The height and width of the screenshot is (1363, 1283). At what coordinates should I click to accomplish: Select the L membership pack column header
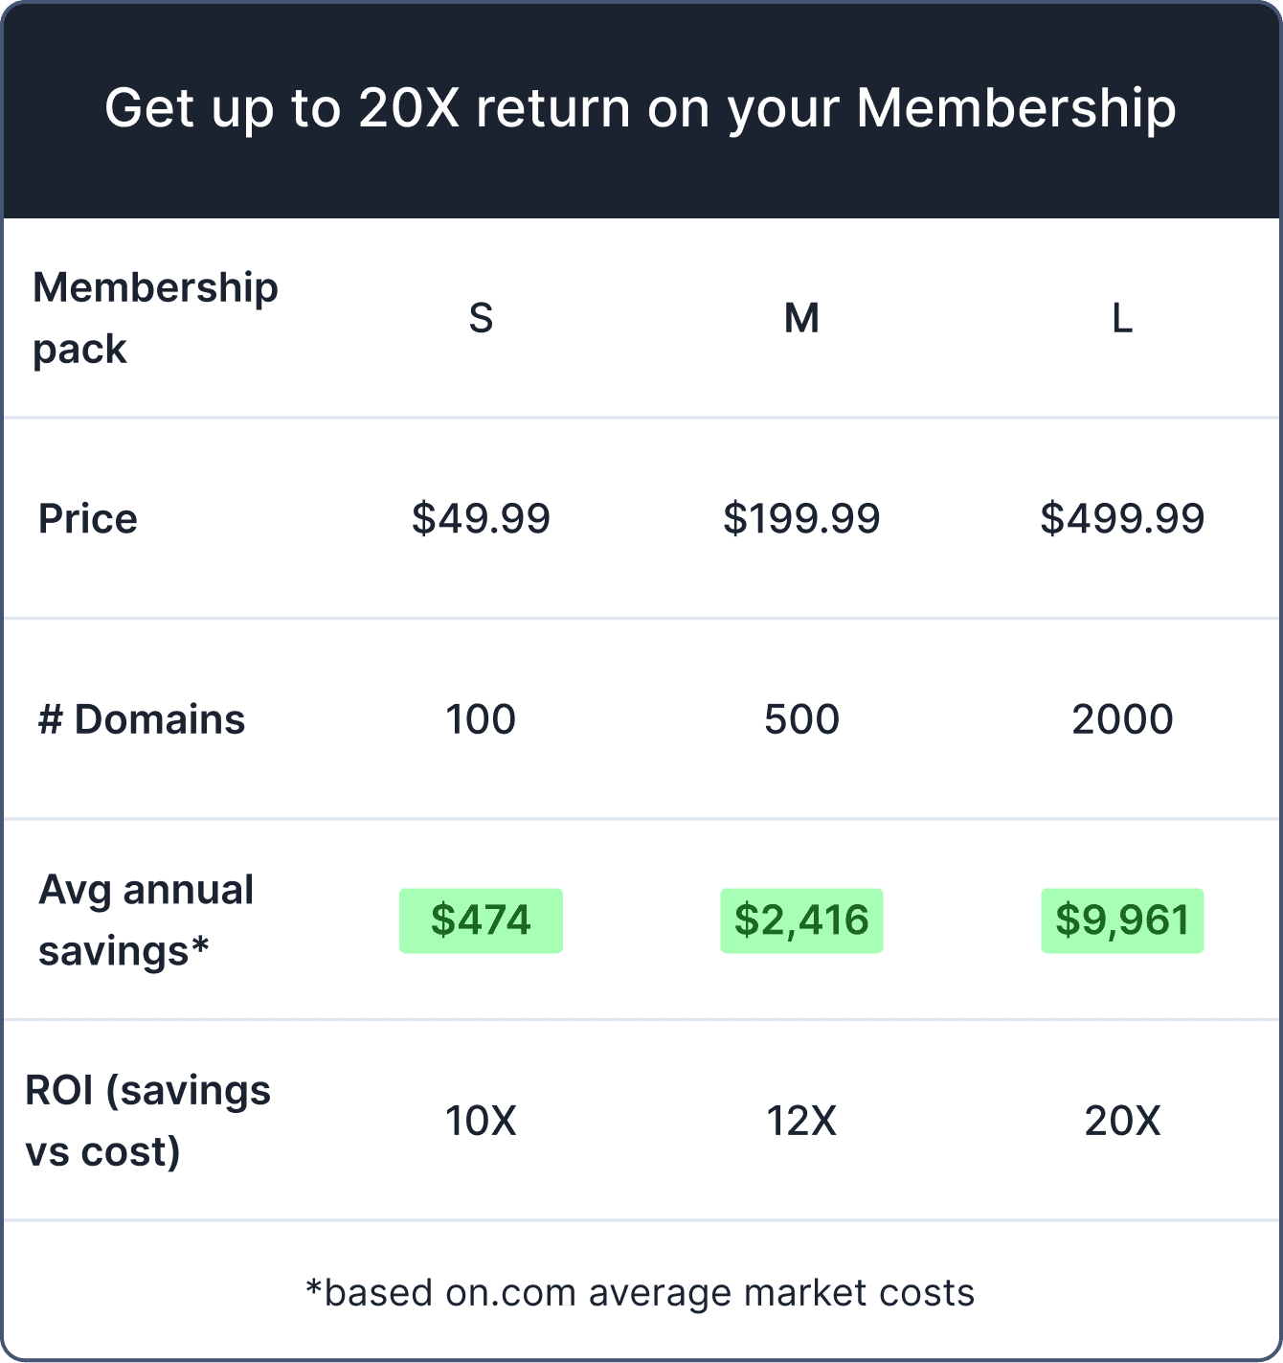1122,318
